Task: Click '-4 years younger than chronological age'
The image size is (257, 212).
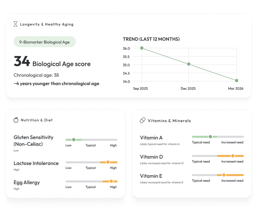Action: point(56,83)
